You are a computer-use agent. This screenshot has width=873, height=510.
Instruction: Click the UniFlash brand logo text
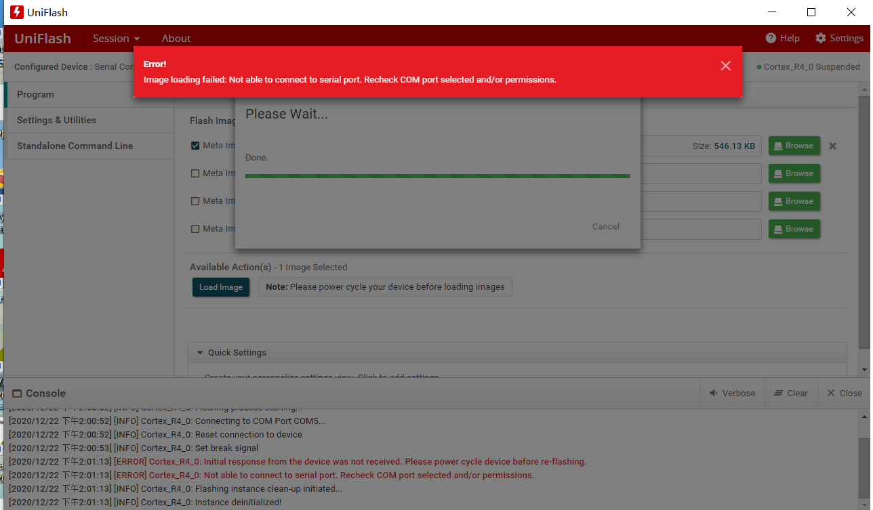(x=43, y=39)
